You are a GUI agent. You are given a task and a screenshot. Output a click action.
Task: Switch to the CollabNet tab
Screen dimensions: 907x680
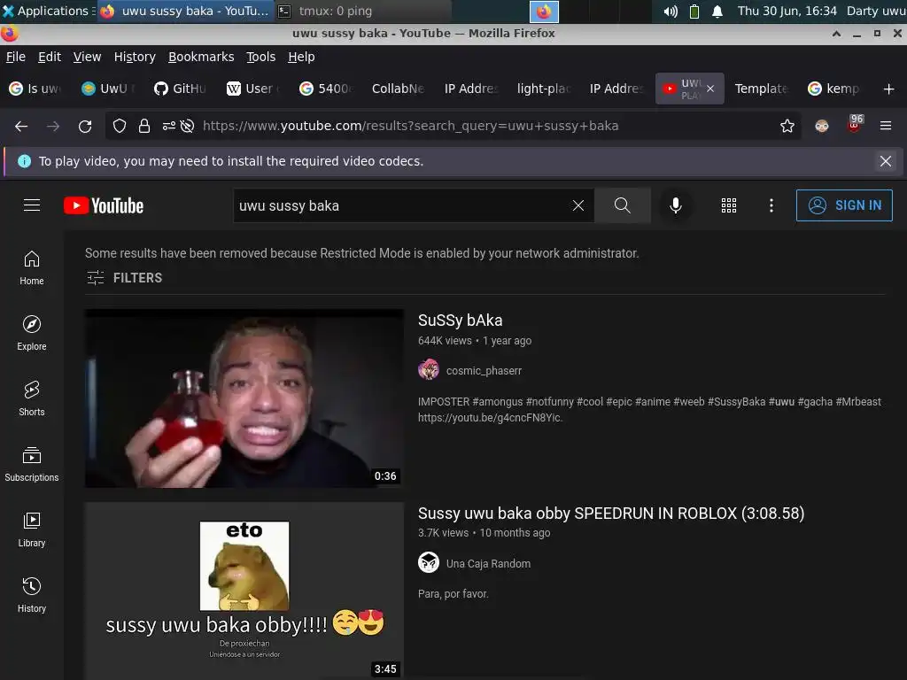[398, 89]
